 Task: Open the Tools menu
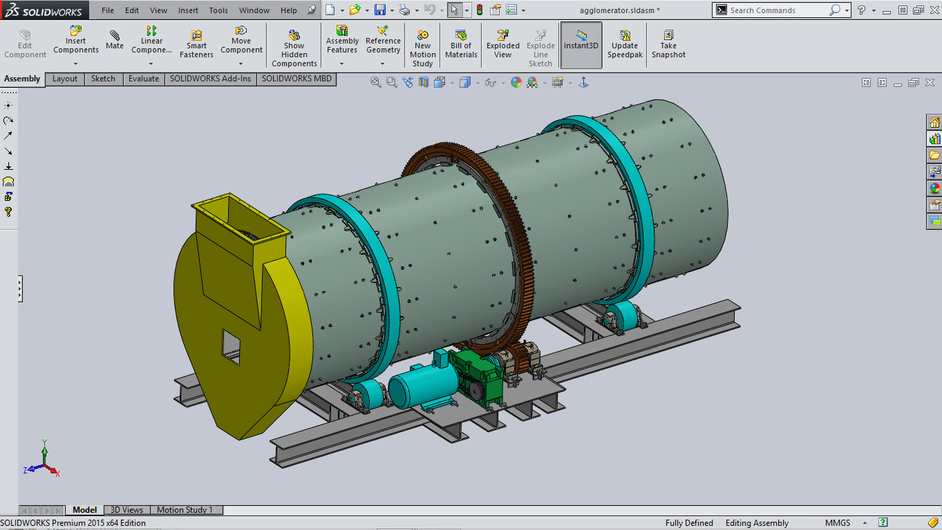[x=218, y=10]
